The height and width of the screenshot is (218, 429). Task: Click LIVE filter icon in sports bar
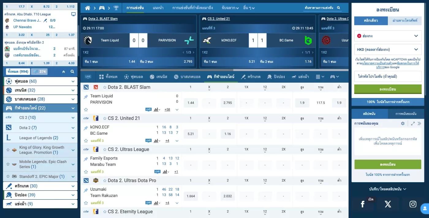point(88,77)
